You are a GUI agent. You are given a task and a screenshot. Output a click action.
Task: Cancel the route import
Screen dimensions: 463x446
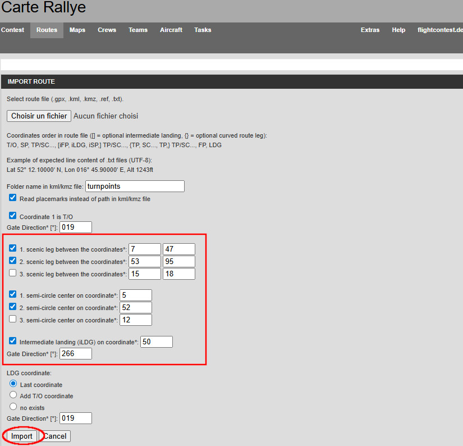coord(55,436)
